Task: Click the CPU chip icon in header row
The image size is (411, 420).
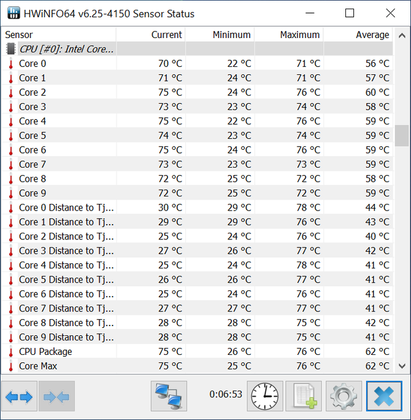Action: [x=10, y=49]
